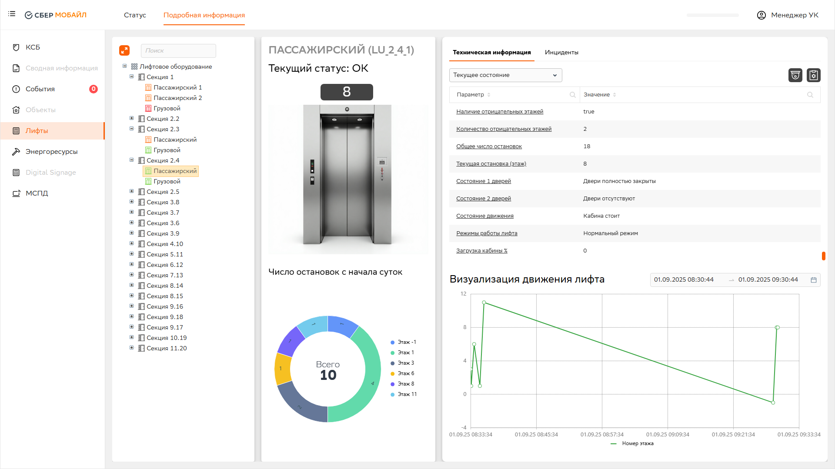Open calendar icon in date range
The width and height of the screenshot is (835, 469).
[813, 280]
